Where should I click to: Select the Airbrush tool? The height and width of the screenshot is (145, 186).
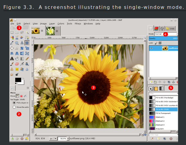coord(22,64)
